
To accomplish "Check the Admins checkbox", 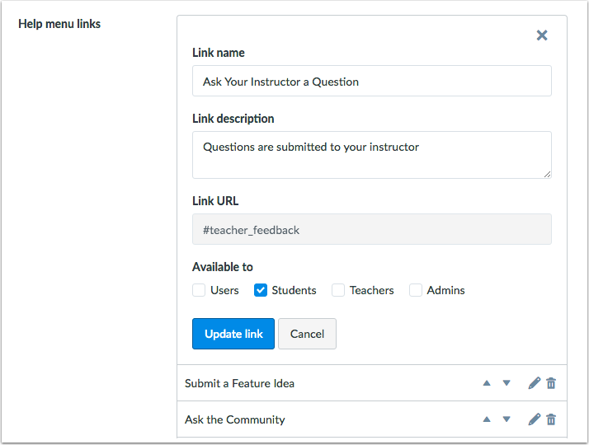I will tap(416, 290).
